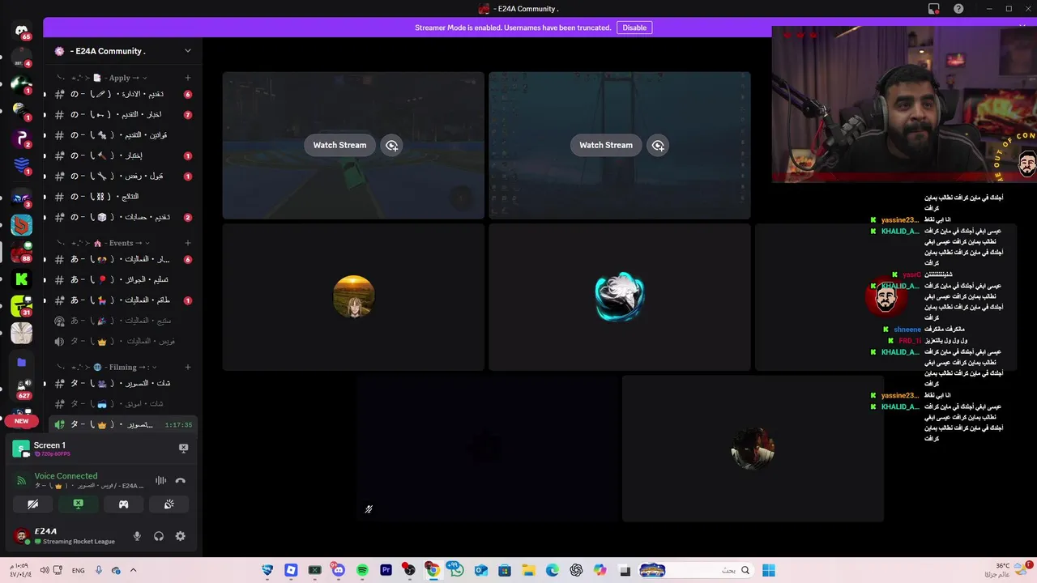Open ChatGPT from taskbar
The height and width of the screenshot is (583, 1037).
coord(576,570)
